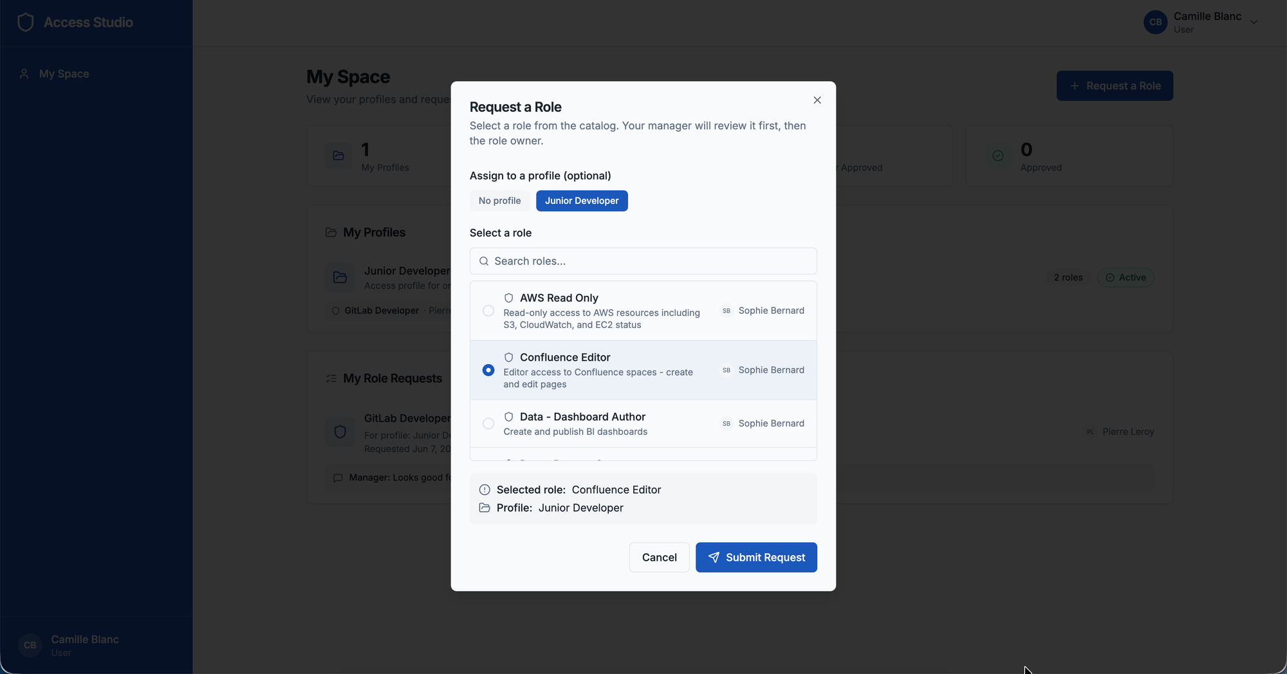1287x674 pixels.
Task: Click the Search roles input field
Action: coord(643,261)
